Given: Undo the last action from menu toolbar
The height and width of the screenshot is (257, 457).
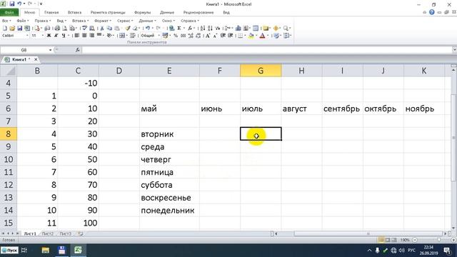Looking at the screenshot, I should click(x=148, y=28).
